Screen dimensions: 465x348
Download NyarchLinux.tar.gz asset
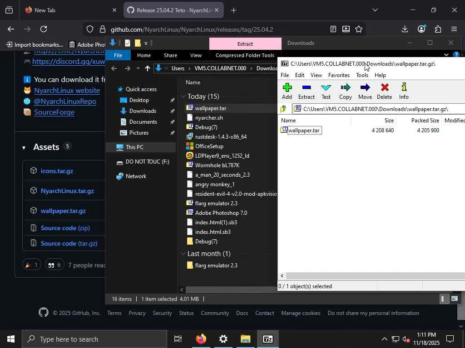(67, 191)
